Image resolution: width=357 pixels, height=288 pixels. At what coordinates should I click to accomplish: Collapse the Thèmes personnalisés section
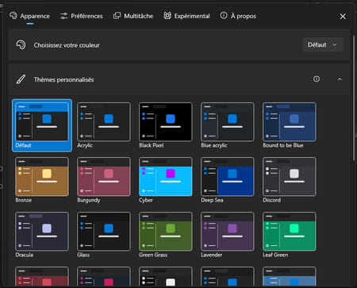click(340, 79)
